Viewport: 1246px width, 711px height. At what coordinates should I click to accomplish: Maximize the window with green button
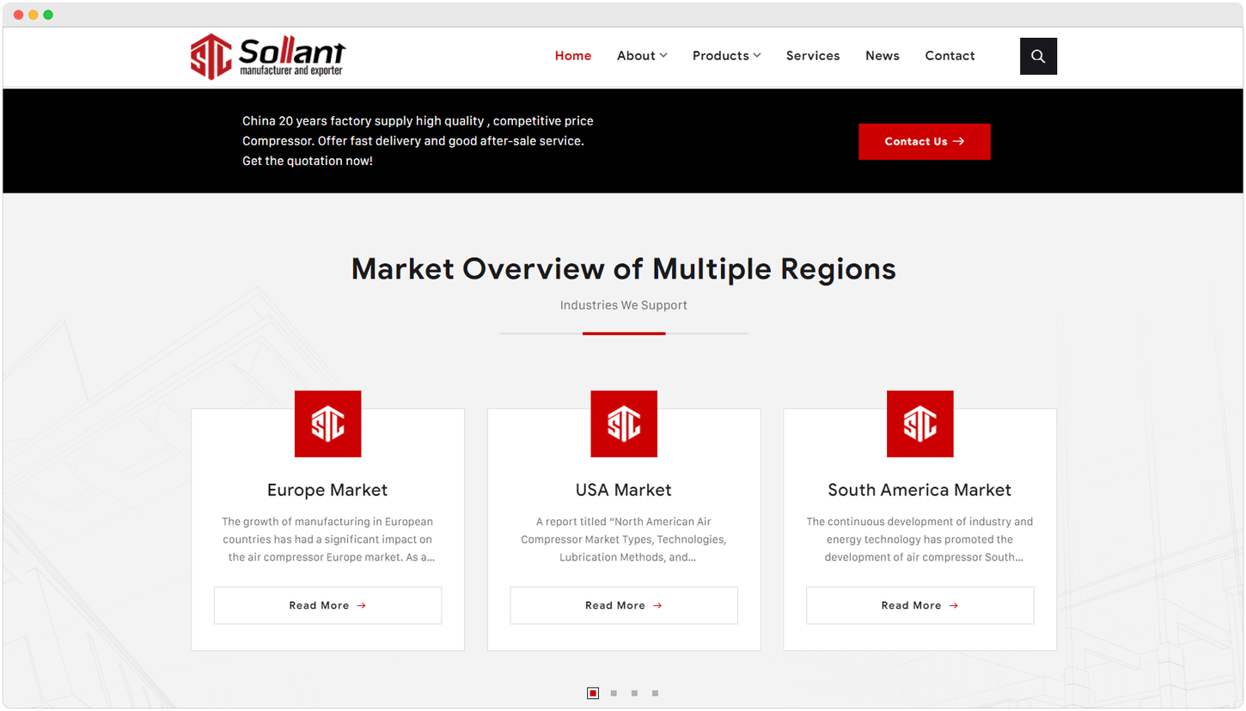pos(48,15)
